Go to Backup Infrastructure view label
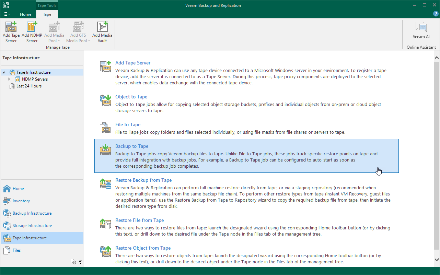 (x=32, y=213)
